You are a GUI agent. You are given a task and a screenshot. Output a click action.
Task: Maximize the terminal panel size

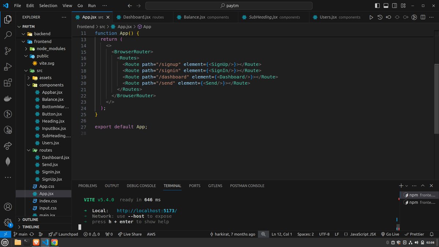tap(423, 186)
